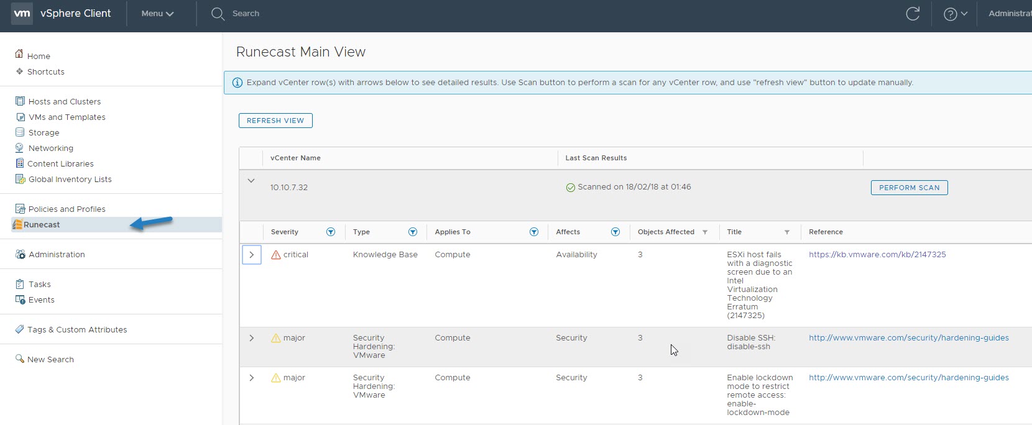Image resolution: width=1032 pixels, height=425 pixels.
Task: Open Storage in the navigation
Action: (x=44, y=132)
